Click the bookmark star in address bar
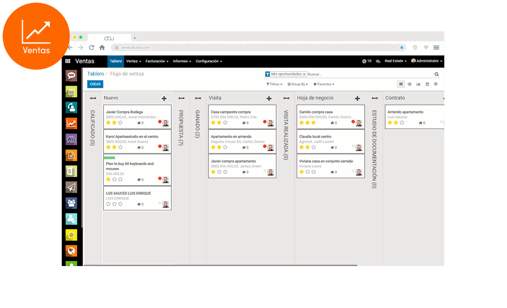 pos(402,48)
